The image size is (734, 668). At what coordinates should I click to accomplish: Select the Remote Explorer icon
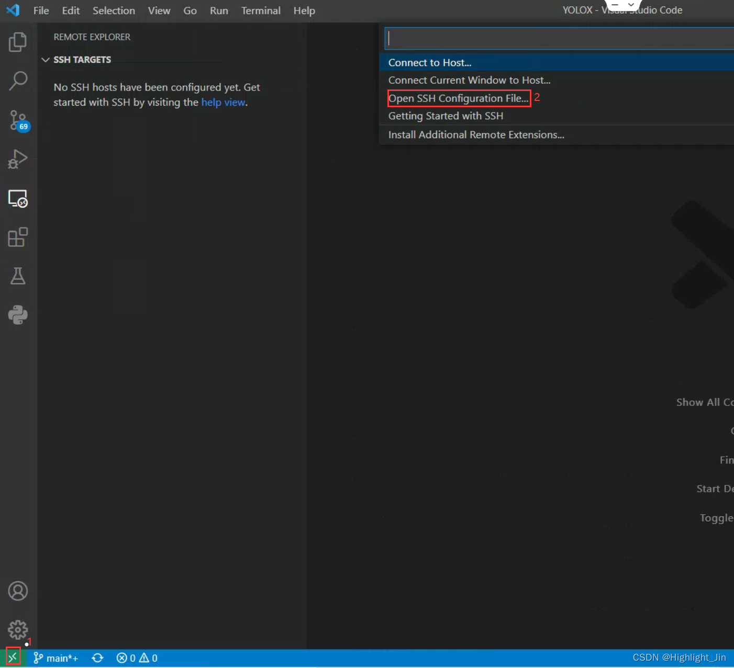click(18, 198)
